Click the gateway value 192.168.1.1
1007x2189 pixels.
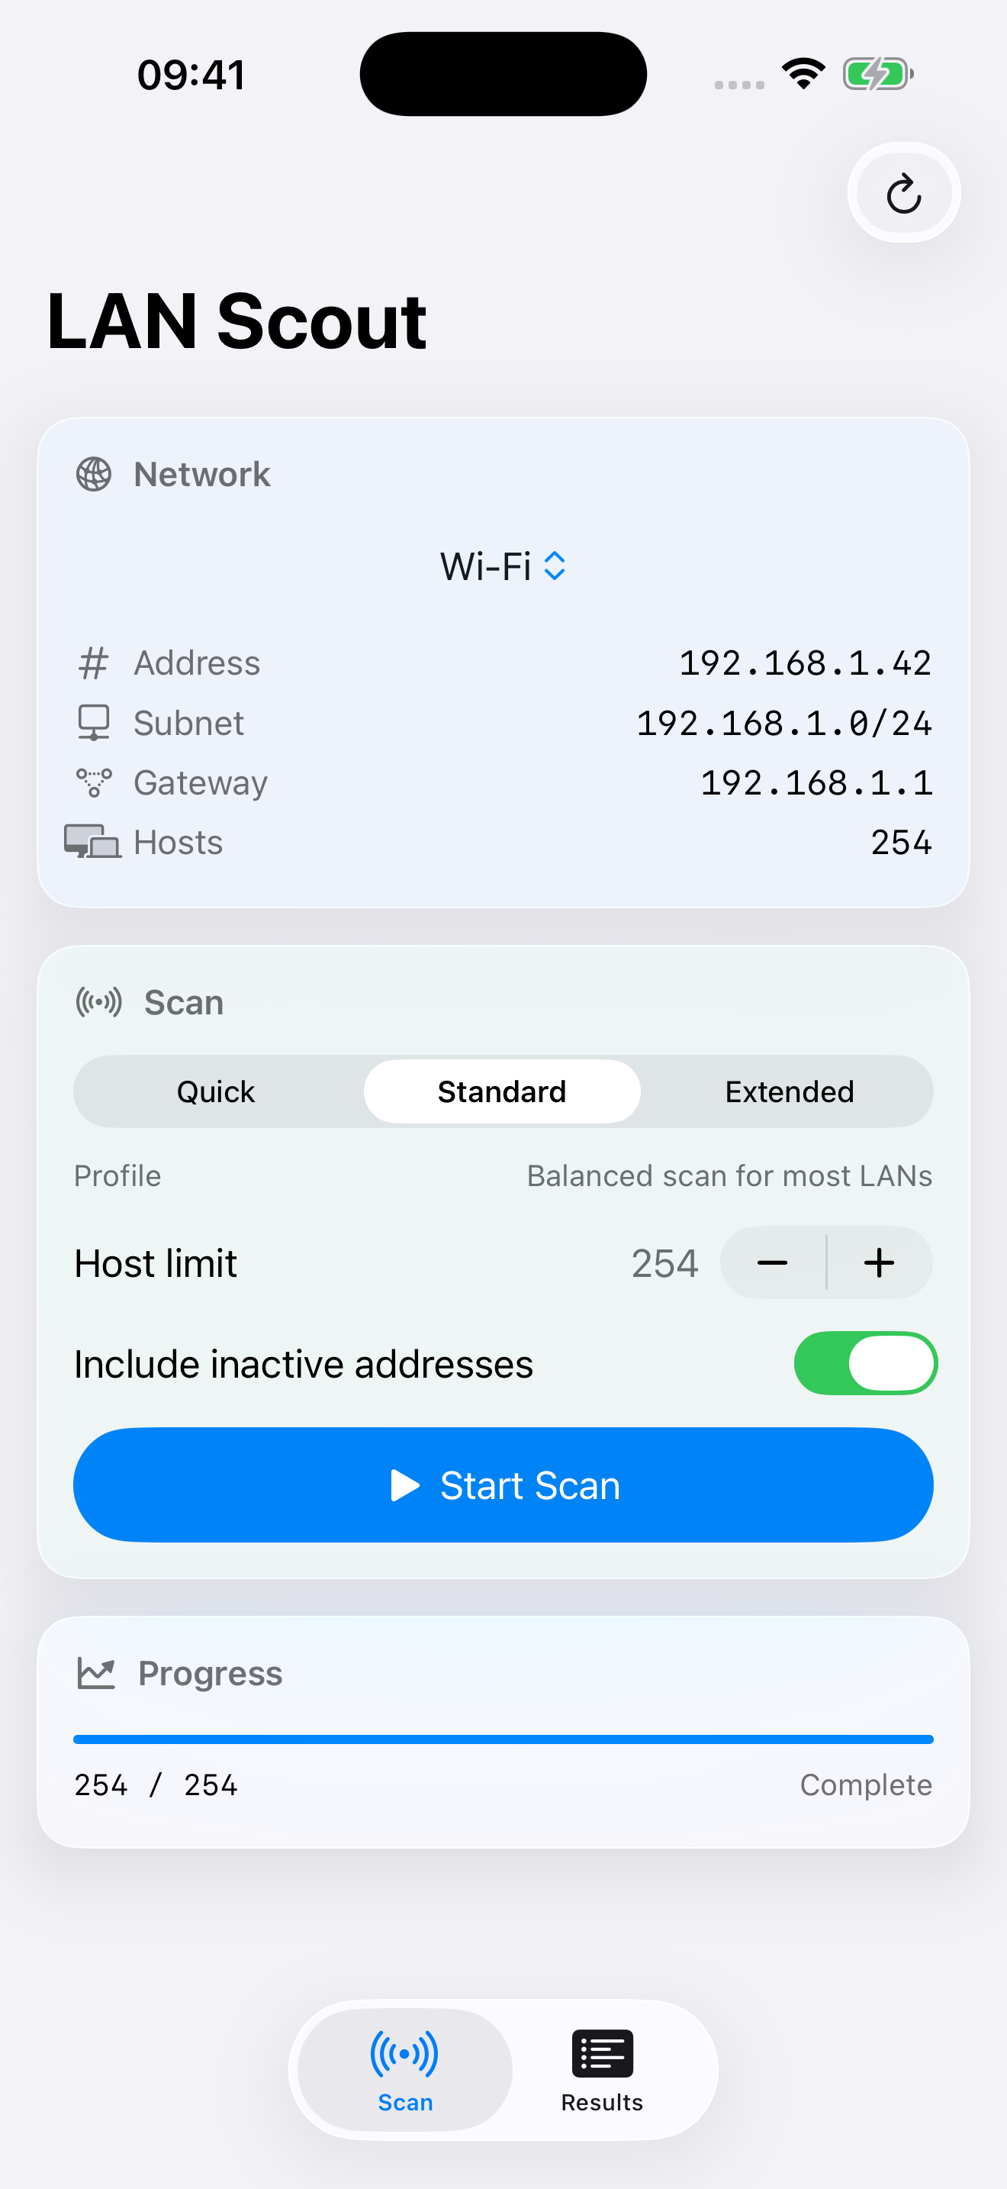pos(816,782)
